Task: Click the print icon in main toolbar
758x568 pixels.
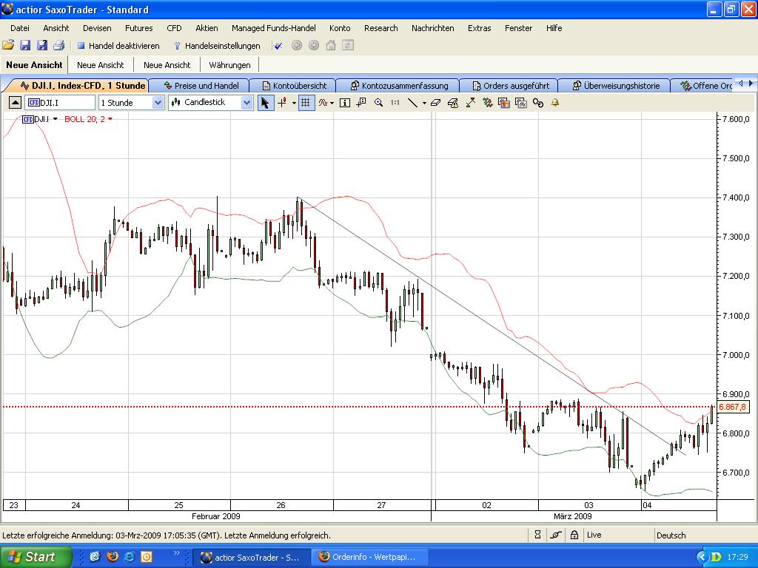Action: (59, 46)
